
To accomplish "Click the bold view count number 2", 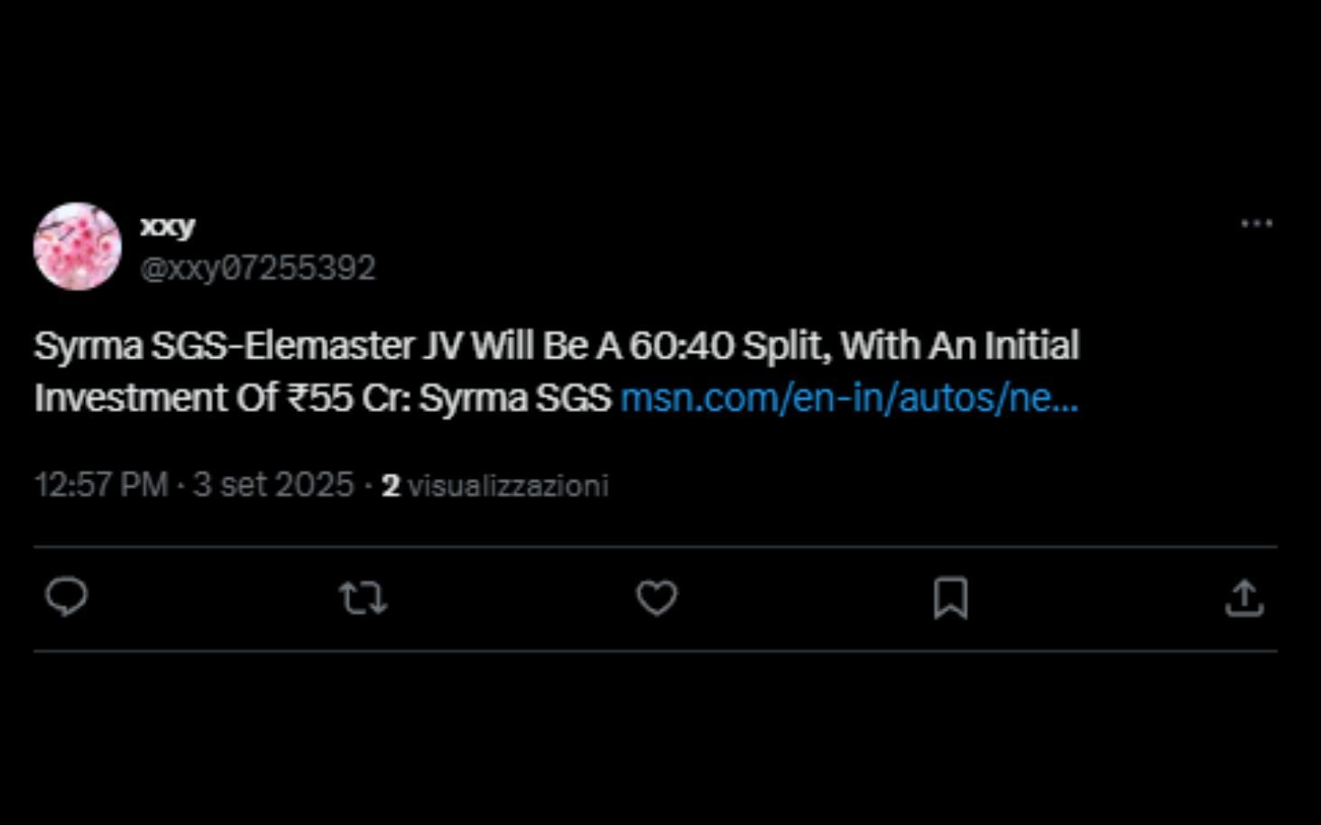I will click(x=391, y=486).
